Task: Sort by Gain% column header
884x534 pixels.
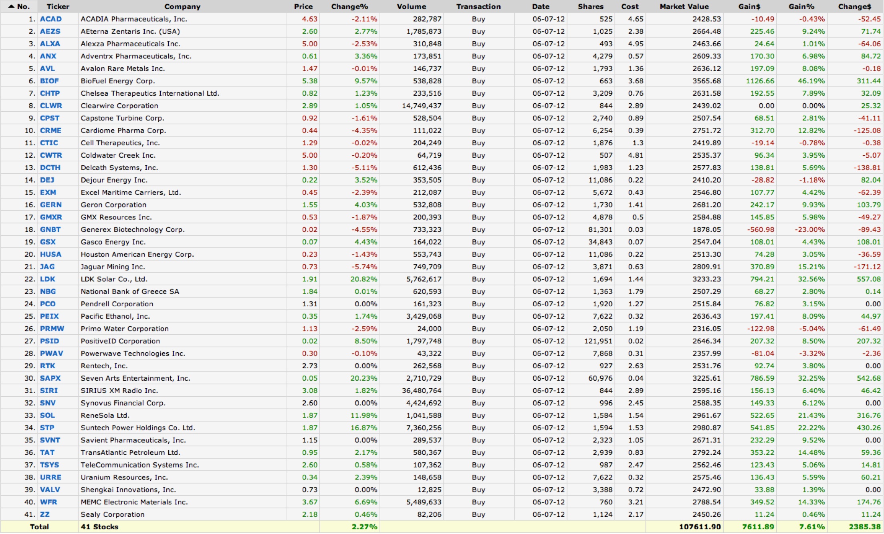Action: (x=801, y=6)
